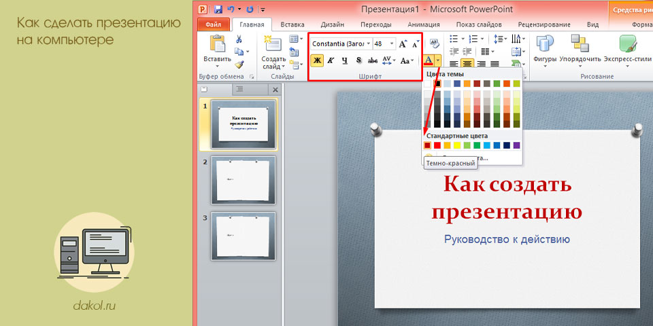The height and width of the screenshot is (326, 653).
Task: Click the Undo arrow icon
Action: click(x=231, y=9)
